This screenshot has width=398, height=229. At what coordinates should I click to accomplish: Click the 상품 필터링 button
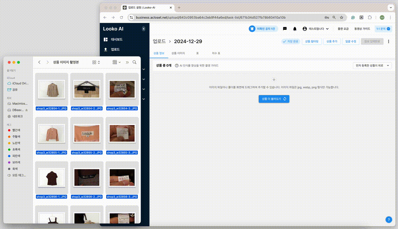click(311, 41)
